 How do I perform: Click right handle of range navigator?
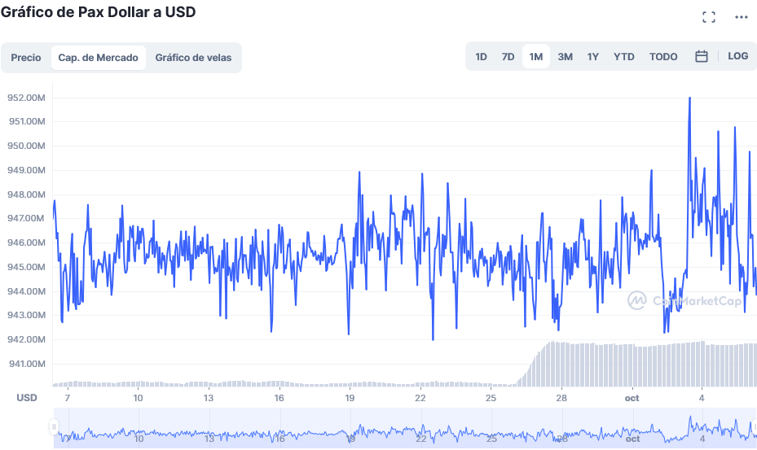coord(753,427)
